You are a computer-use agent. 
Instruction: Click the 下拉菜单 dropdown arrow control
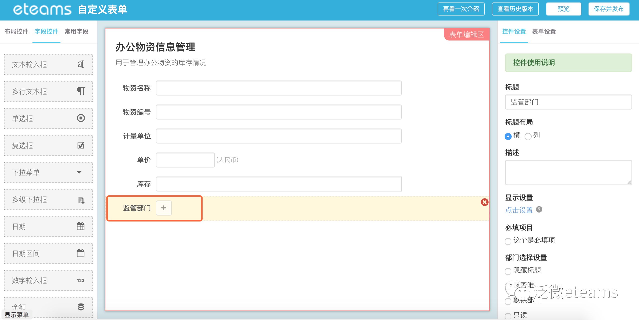(79, 172)
